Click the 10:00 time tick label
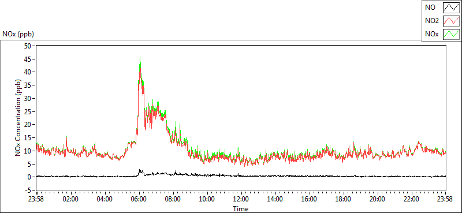The image size is (462, 213). point(207,199)
